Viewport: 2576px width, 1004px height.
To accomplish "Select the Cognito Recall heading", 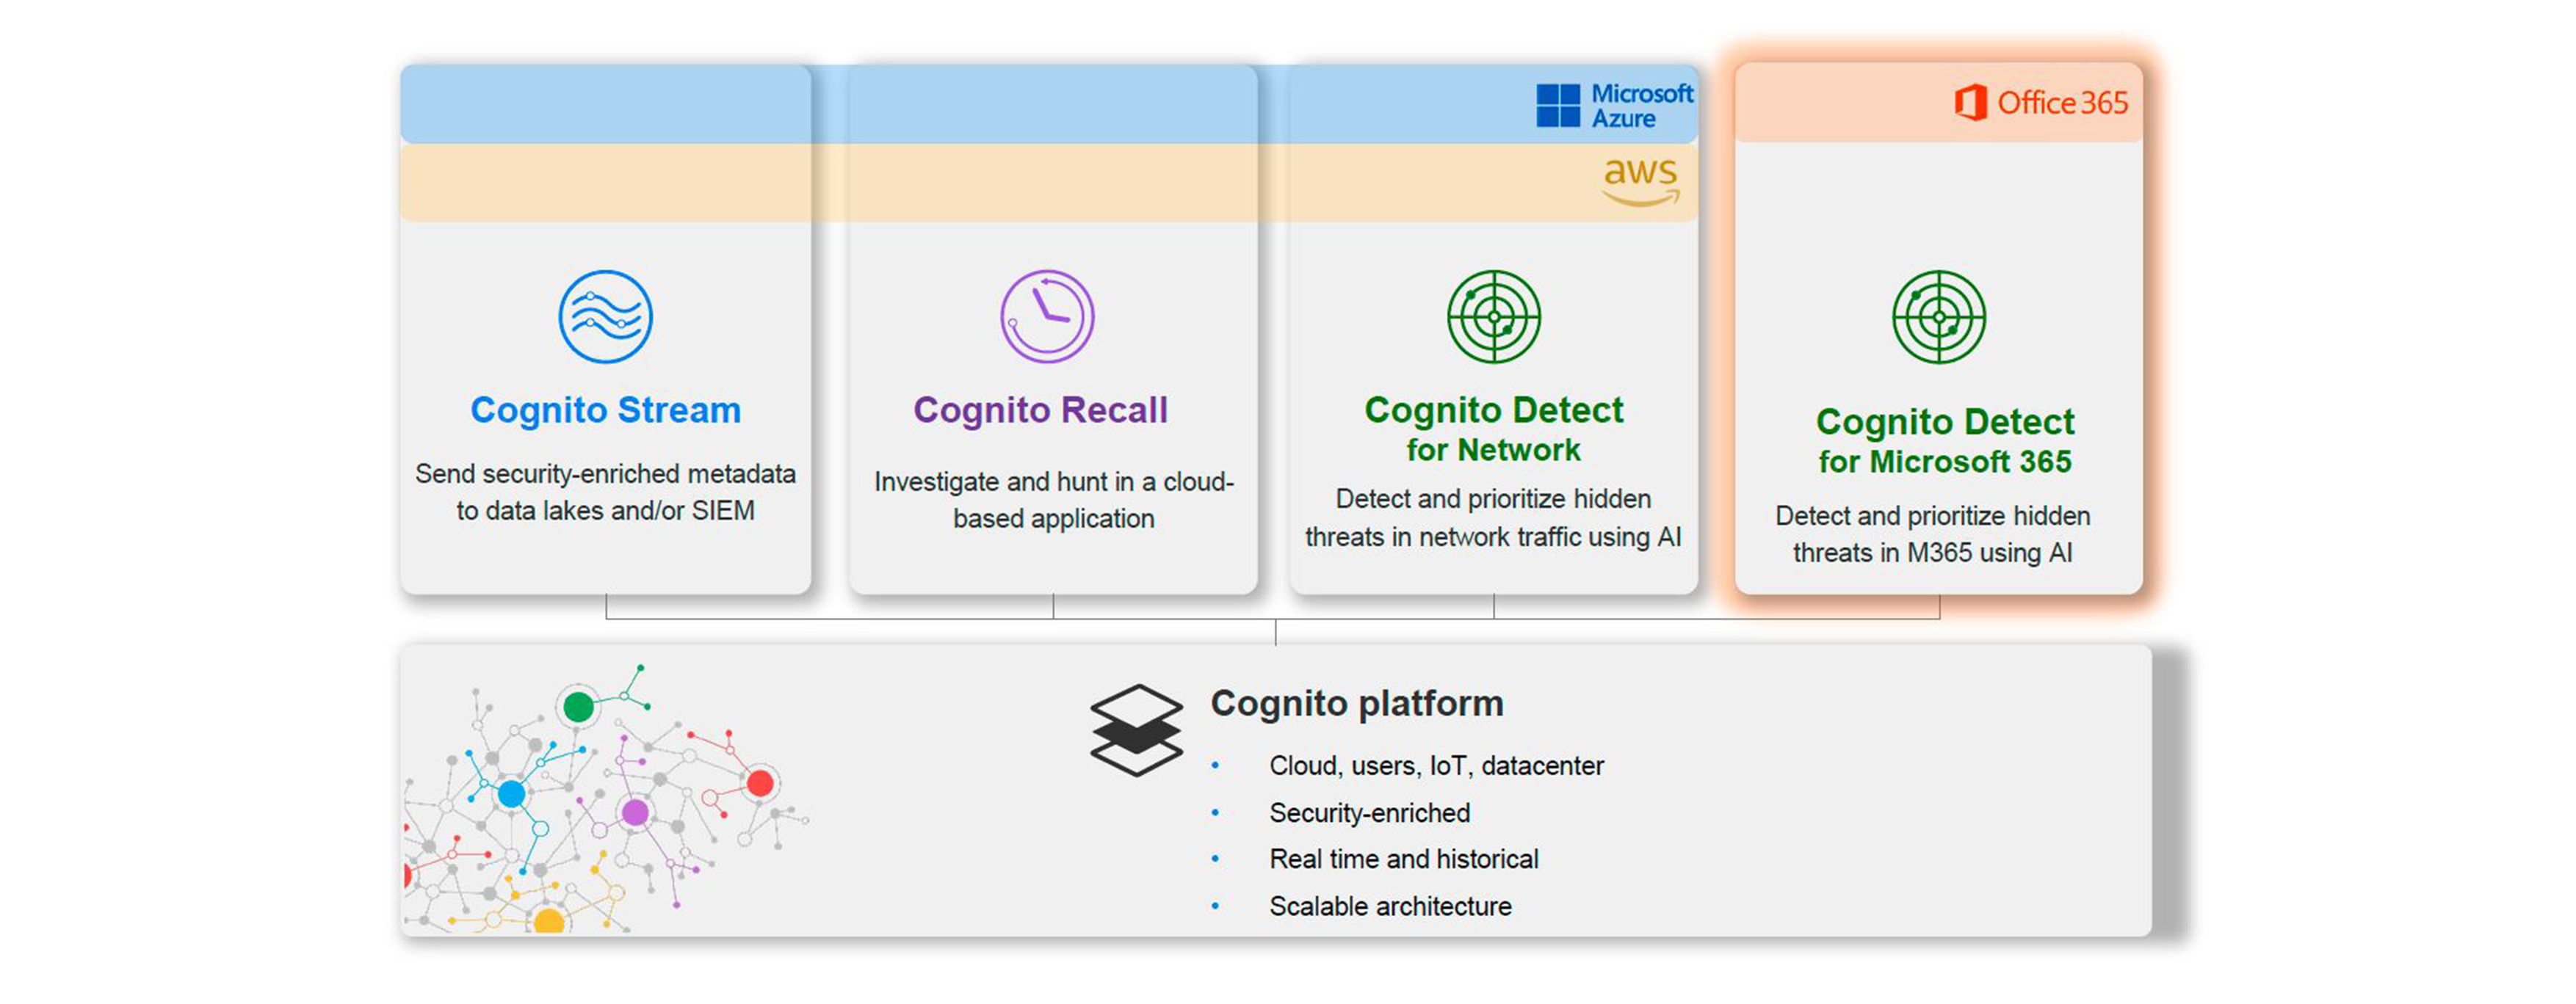I will (x=1040, y=410).
